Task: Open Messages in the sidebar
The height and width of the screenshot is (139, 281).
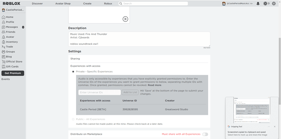Action: tap(12, 27)
